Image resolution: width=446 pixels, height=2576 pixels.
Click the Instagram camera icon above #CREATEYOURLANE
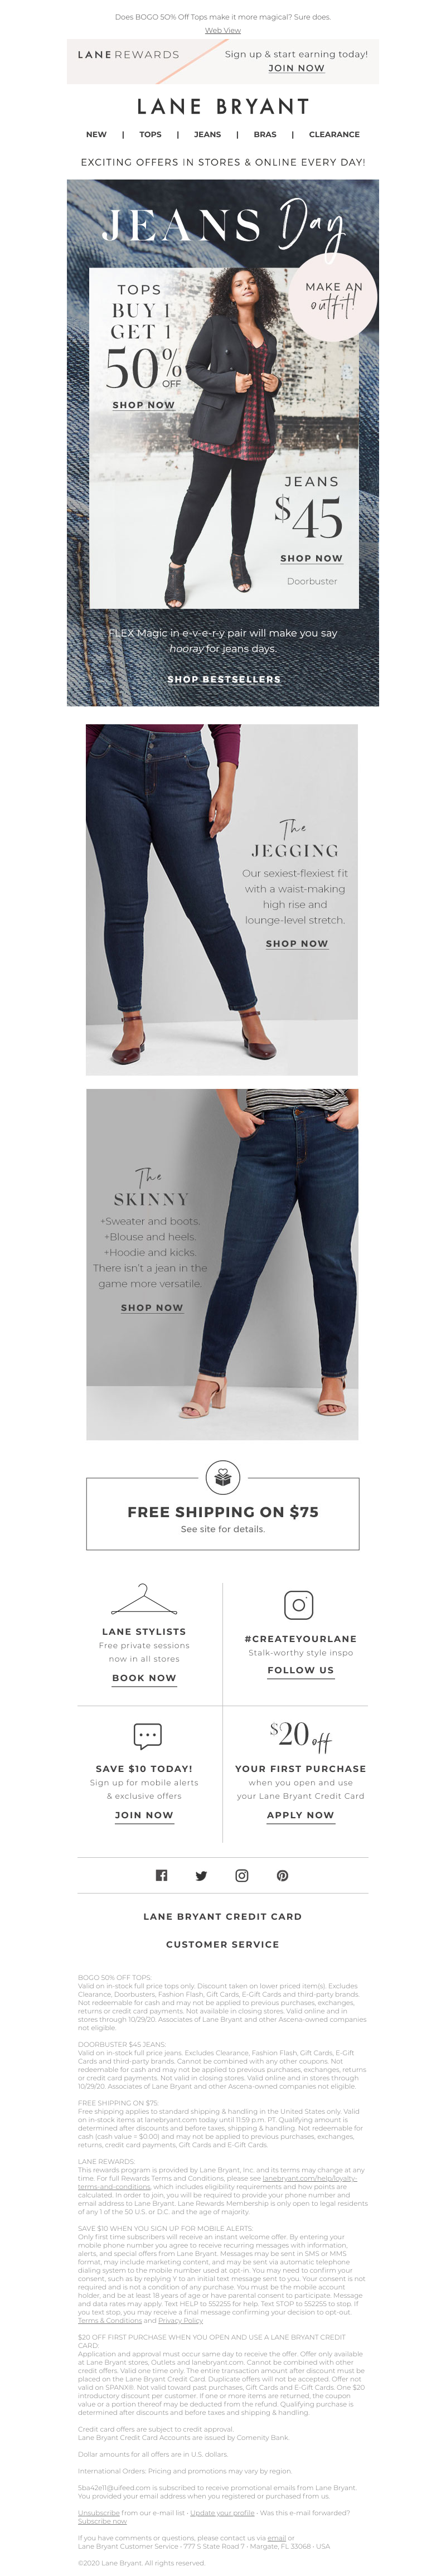pos(299,1604)
